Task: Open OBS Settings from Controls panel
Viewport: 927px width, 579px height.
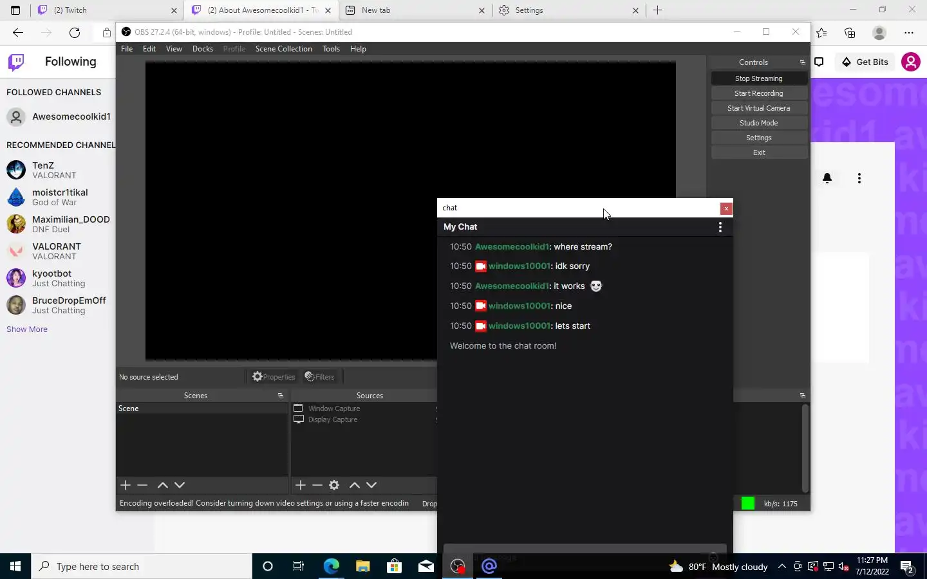Action: (x=759, y=138)
